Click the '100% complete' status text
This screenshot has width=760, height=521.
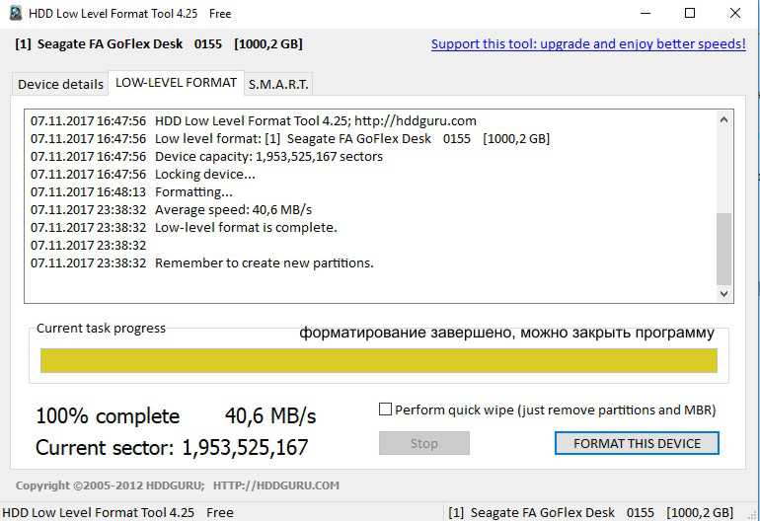108,416
